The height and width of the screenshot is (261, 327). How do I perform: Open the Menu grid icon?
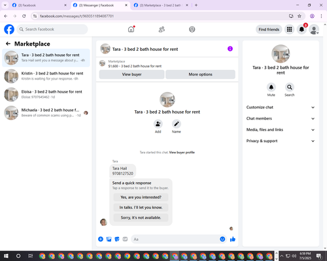pos(289,29)
